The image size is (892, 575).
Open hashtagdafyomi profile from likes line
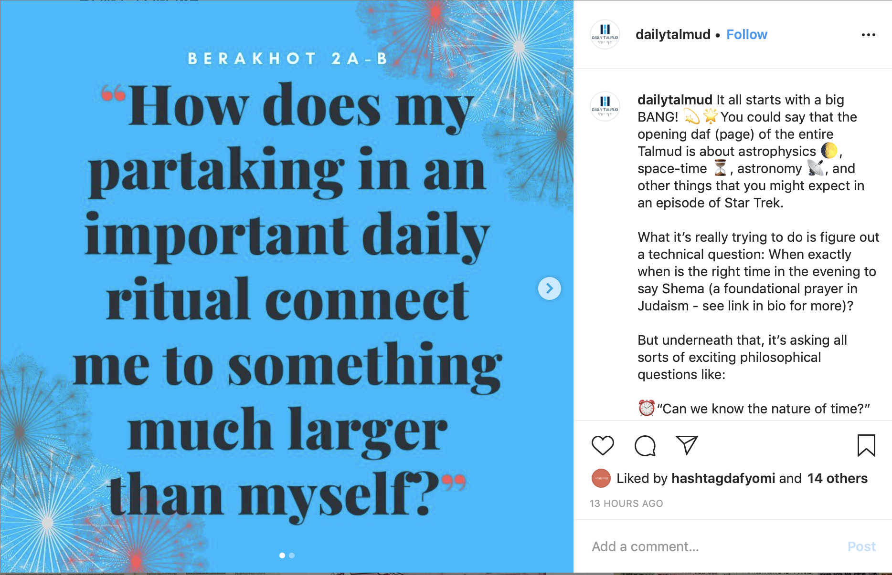[723, 478]
